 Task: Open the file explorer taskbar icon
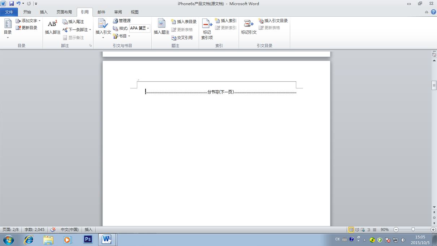[48, 239]
